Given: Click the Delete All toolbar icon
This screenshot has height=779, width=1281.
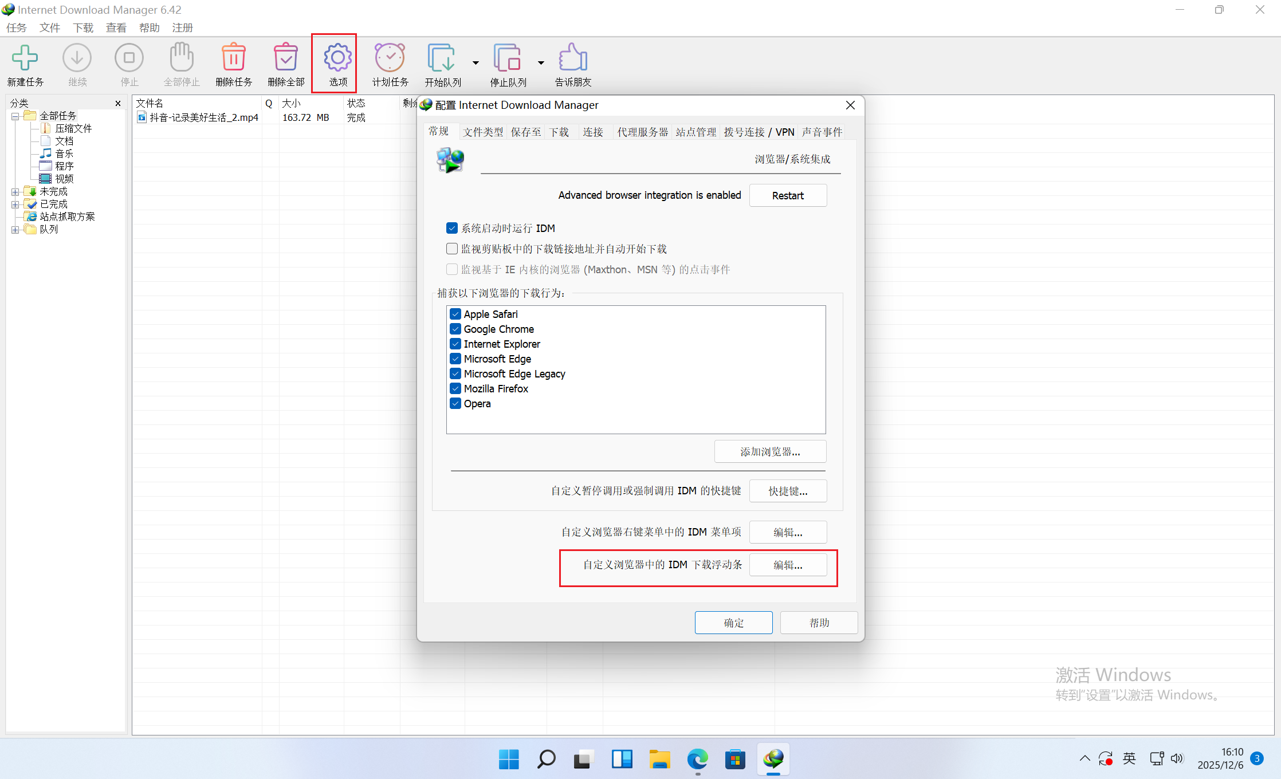Looking at the screenshot, I should pos(285,58).
